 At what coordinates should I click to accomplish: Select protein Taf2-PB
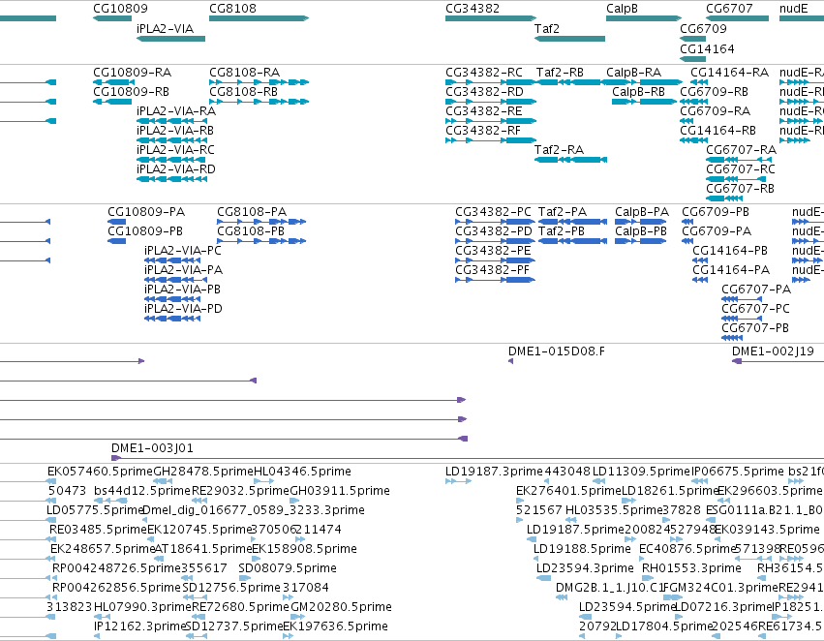[562, 231]
